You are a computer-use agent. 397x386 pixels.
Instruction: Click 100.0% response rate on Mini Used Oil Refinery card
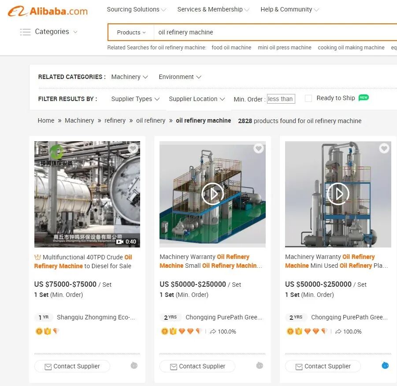pyautogui.click(x=349, y=331)
